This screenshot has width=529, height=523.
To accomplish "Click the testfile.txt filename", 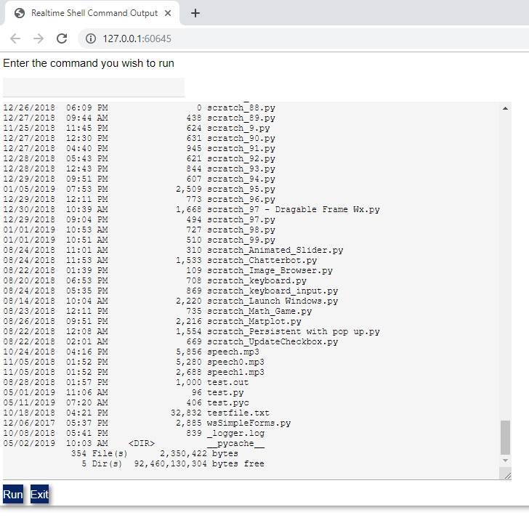I will point(238,413).
